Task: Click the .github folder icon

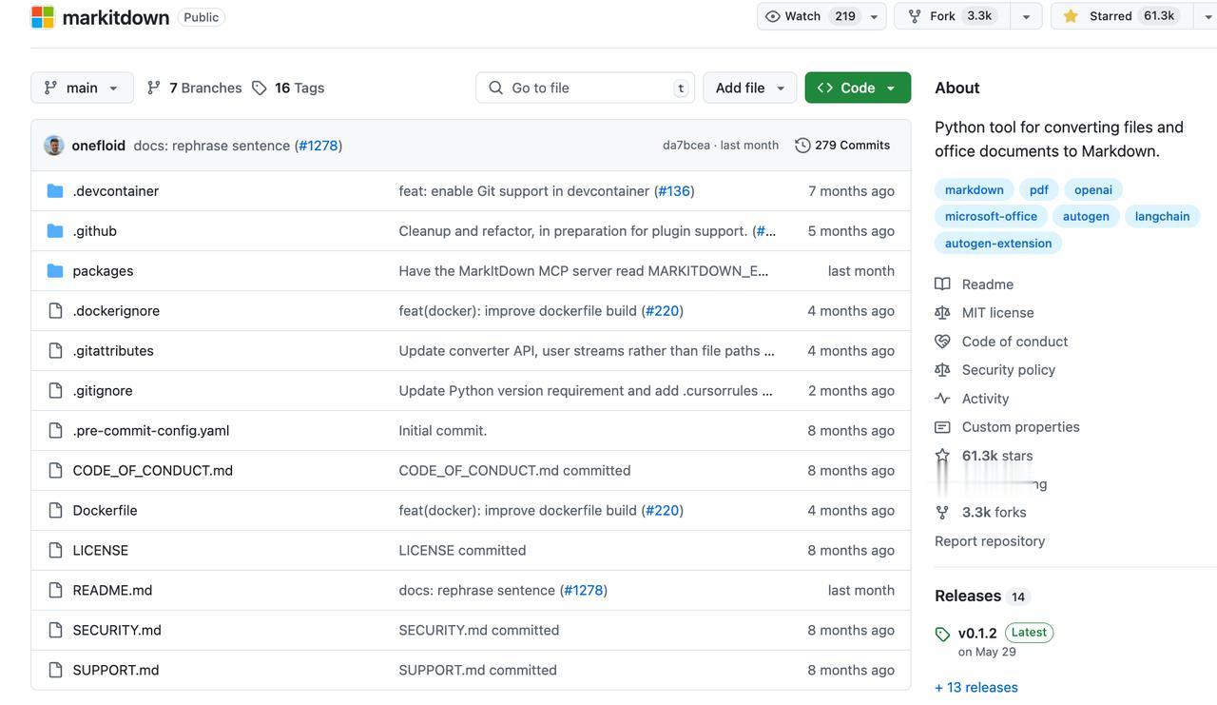Action: tap(55, 231)
